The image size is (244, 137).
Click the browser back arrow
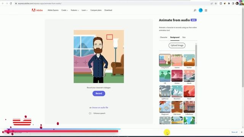point(3,3)
